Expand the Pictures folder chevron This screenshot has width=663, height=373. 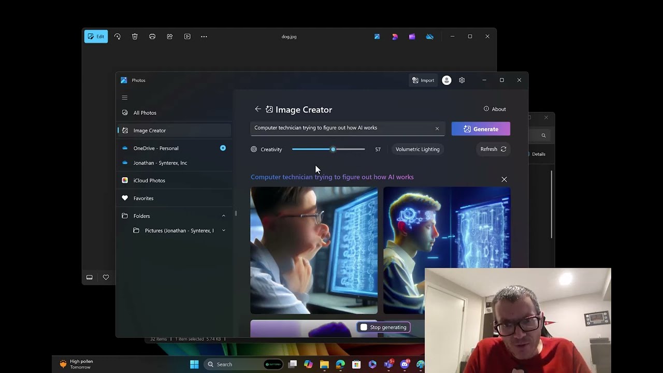tap(224, 231)
